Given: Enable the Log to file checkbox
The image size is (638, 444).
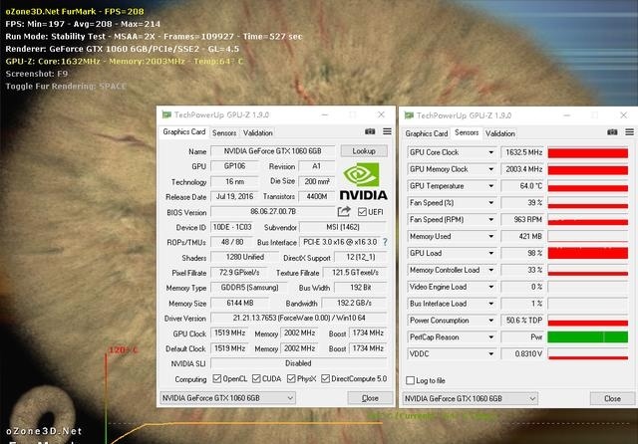Looking at the screenshot, I should [410, 380].
